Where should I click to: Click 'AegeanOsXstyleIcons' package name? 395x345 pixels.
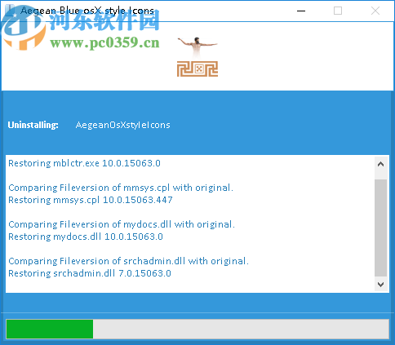[122, 125]
